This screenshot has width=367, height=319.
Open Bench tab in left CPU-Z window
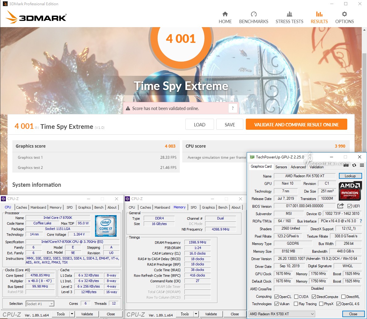coord(99,207)
